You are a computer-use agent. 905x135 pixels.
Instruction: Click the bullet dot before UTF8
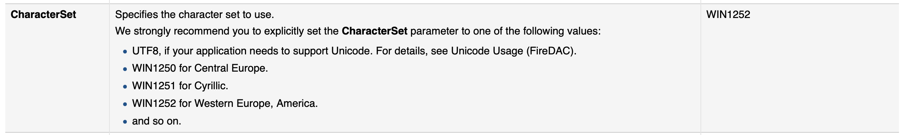click(x=125, y=52)
